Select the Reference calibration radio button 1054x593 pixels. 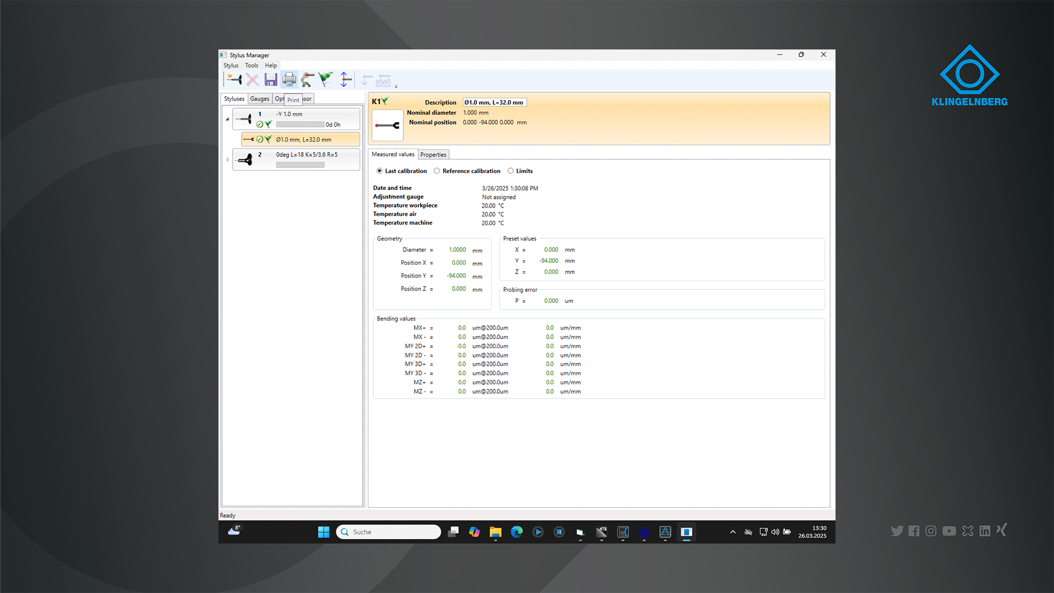[437, 171]
